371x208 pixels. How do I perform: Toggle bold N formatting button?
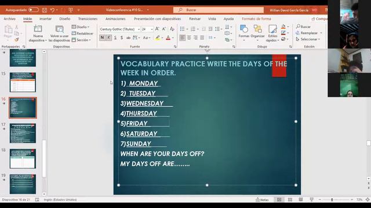(x=102, y=38)
